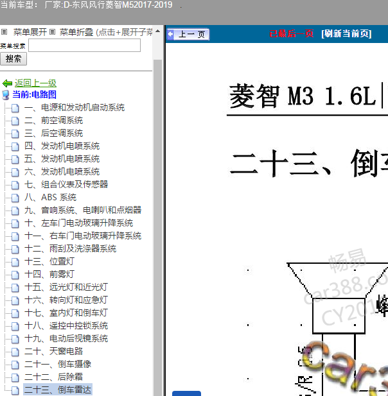This screenshot has height=396, width=388.
Task: Open 五、发动机电喷系统 diagram
Action: tap(62, 159)
